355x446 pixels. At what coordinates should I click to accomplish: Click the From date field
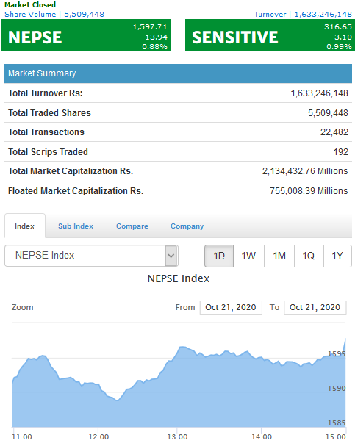(x=231, y=307)
